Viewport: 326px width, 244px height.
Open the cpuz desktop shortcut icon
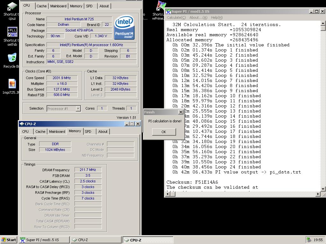[x=12, y=6]
